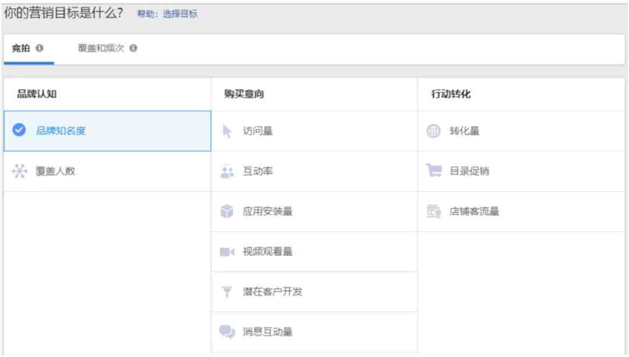Choose the 视频观看量 objective text
Screen dimensions: 629x357
pos(267,252)
